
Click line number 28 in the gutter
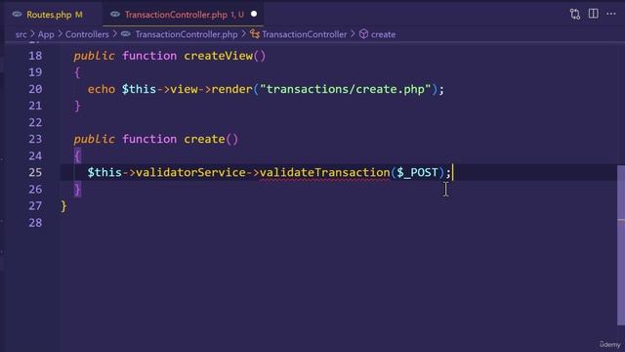(35, 223)
